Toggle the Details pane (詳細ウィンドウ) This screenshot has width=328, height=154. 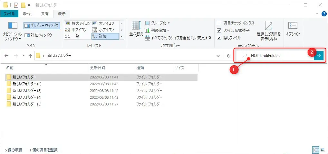[38, 35]
